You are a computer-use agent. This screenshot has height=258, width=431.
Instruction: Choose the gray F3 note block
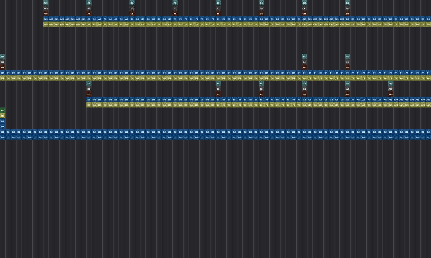click(261, 89)
